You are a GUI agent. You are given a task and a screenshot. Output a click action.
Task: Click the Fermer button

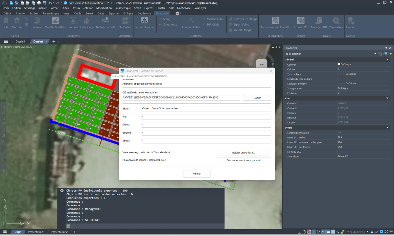point(197,174)
